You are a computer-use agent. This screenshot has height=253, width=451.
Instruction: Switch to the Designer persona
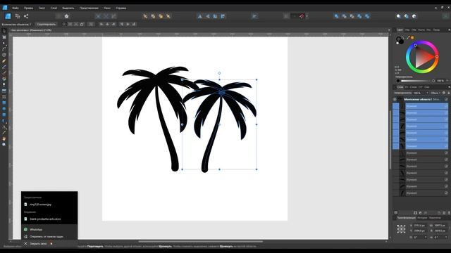click(x=8, y=16)
